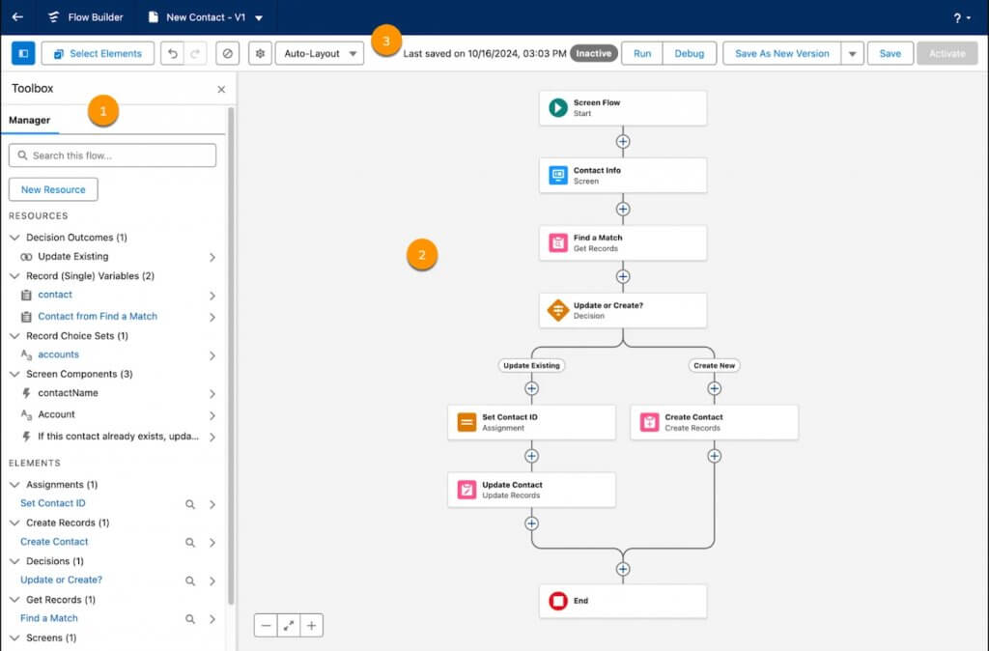Click the Screen Flow start element icon
989x651 pixels.
[x=559, y=107]
